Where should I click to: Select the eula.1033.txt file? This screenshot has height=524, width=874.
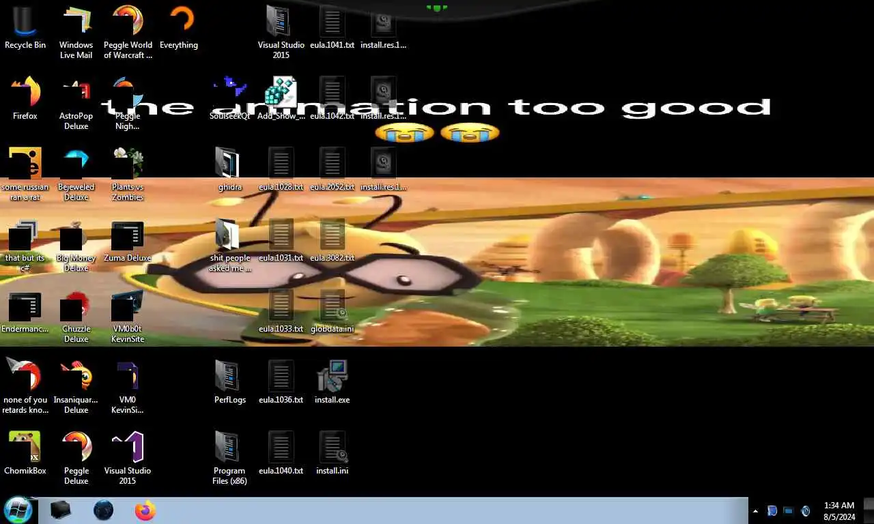click(x=281, y=312)
